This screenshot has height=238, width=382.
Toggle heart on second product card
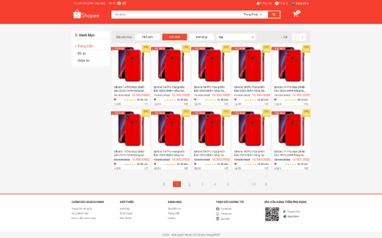click(x=155, y=99)
